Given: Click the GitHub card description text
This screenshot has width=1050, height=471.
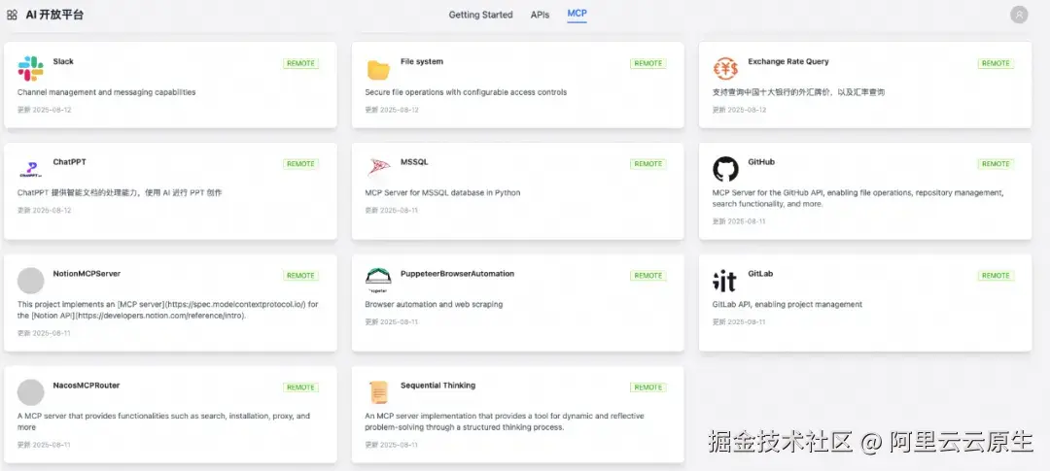Looking at the screenshot, I should tap(857, 198).
